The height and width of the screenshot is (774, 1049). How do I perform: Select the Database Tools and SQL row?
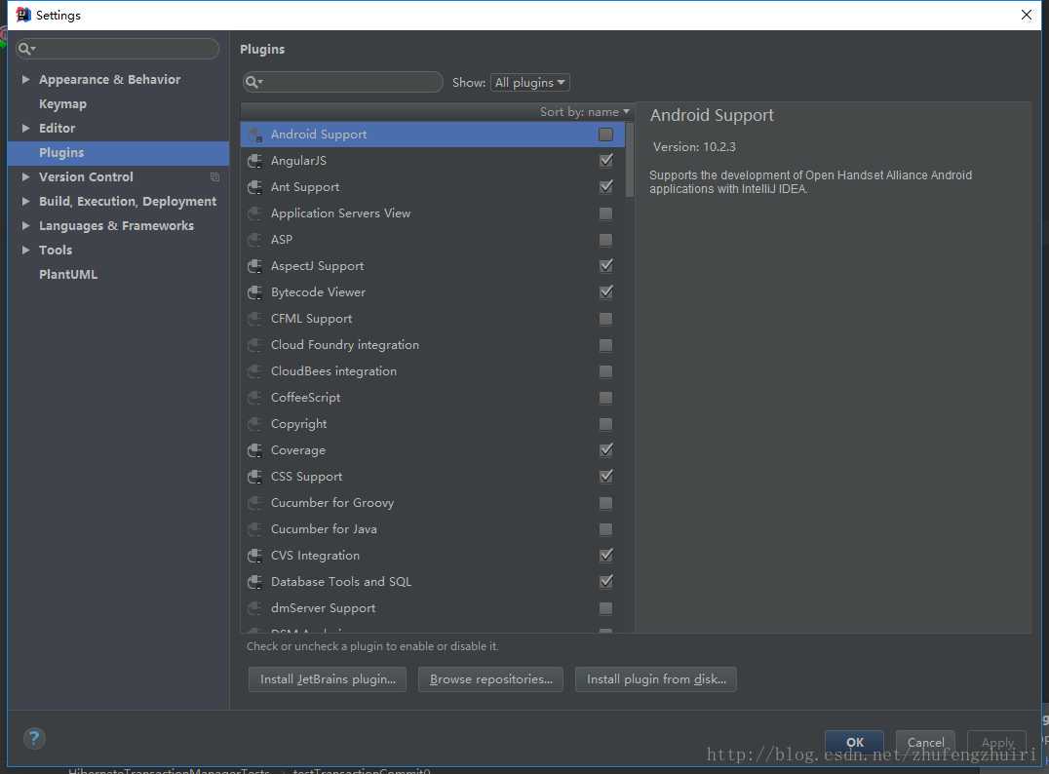pos(432,582)
